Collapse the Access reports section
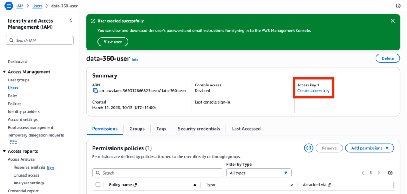407x194 pixels. point(4,152)
